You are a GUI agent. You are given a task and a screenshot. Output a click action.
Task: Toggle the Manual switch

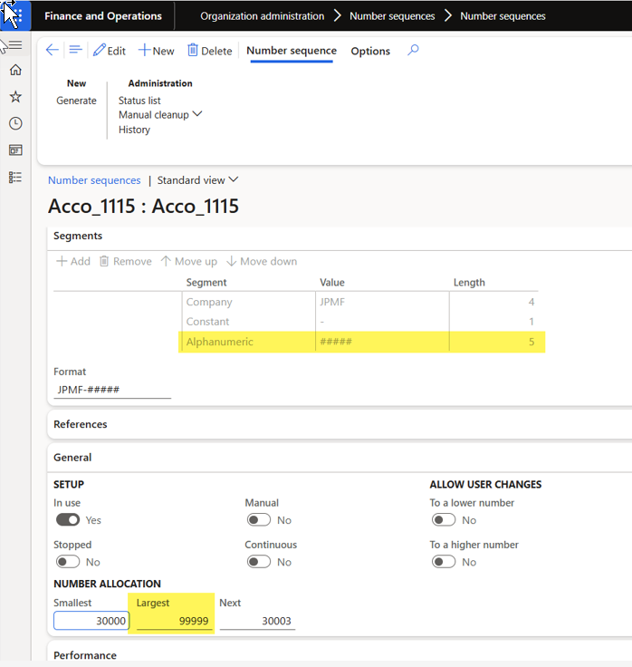pos(259,520)
